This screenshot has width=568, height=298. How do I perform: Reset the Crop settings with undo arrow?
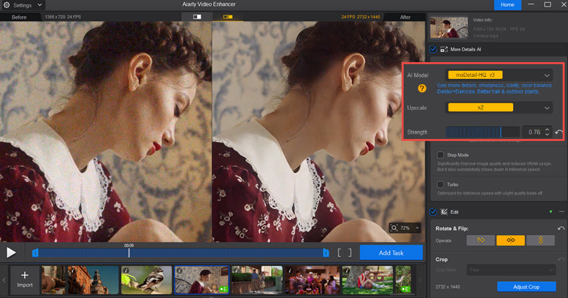(x=561, y=259)
